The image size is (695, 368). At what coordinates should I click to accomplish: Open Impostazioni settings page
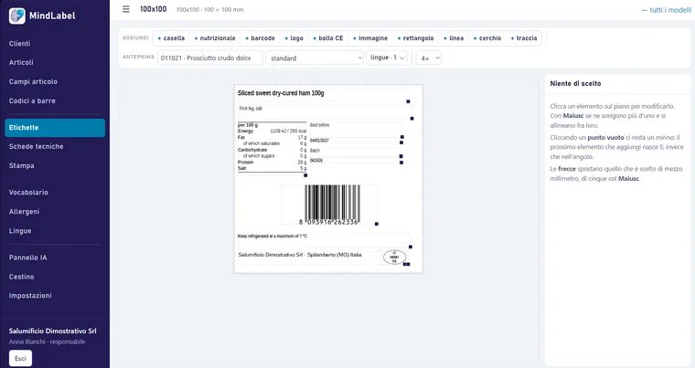pyautogui.click(x=30, y=295)
